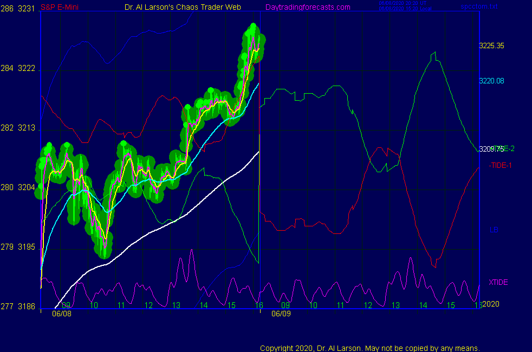
Task: Click hour 14 tick of 06/09 session
Action: click(423, 305)
